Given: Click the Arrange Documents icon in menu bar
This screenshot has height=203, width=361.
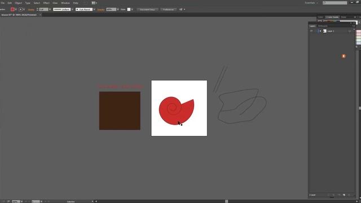Looking at the screenshot, I should (x=94, y=3).
